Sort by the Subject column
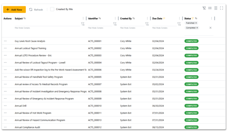 pos(25,18)
